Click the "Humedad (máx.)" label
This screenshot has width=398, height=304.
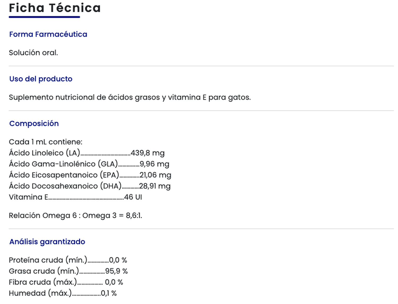click(x=40, y=293)
